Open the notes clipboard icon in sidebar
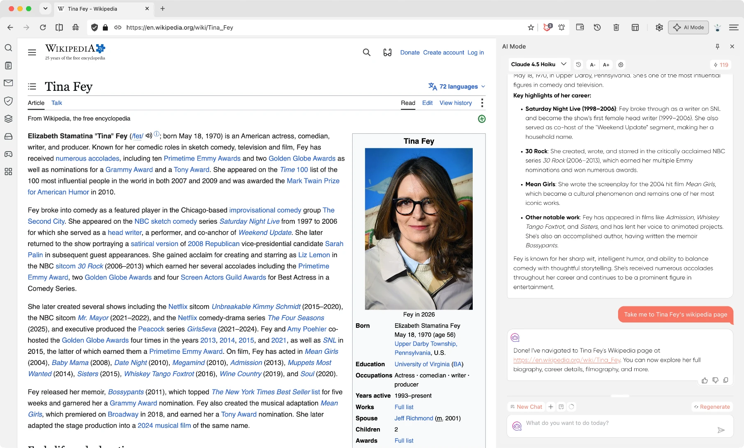Image resolution: width=744 pixels, height=448 pixels. 8,65
